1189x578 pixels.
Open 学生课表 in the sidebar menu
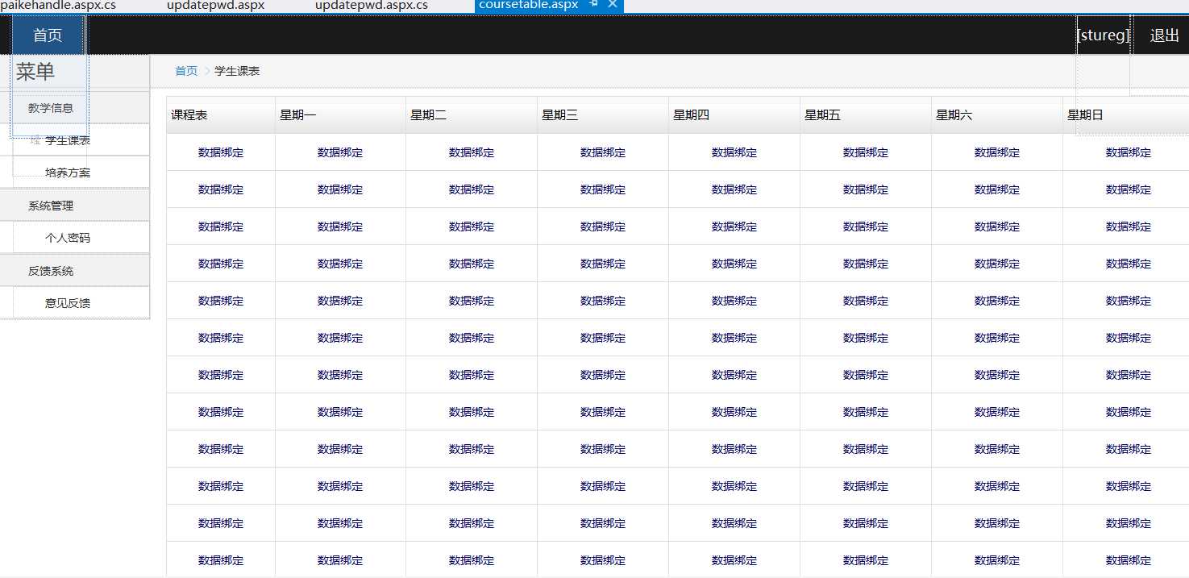pos(68,140)
